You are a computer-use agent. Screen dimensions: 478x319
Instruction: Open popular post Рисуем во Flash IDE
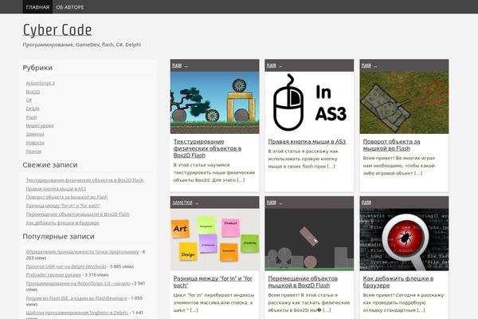(76, 298)
